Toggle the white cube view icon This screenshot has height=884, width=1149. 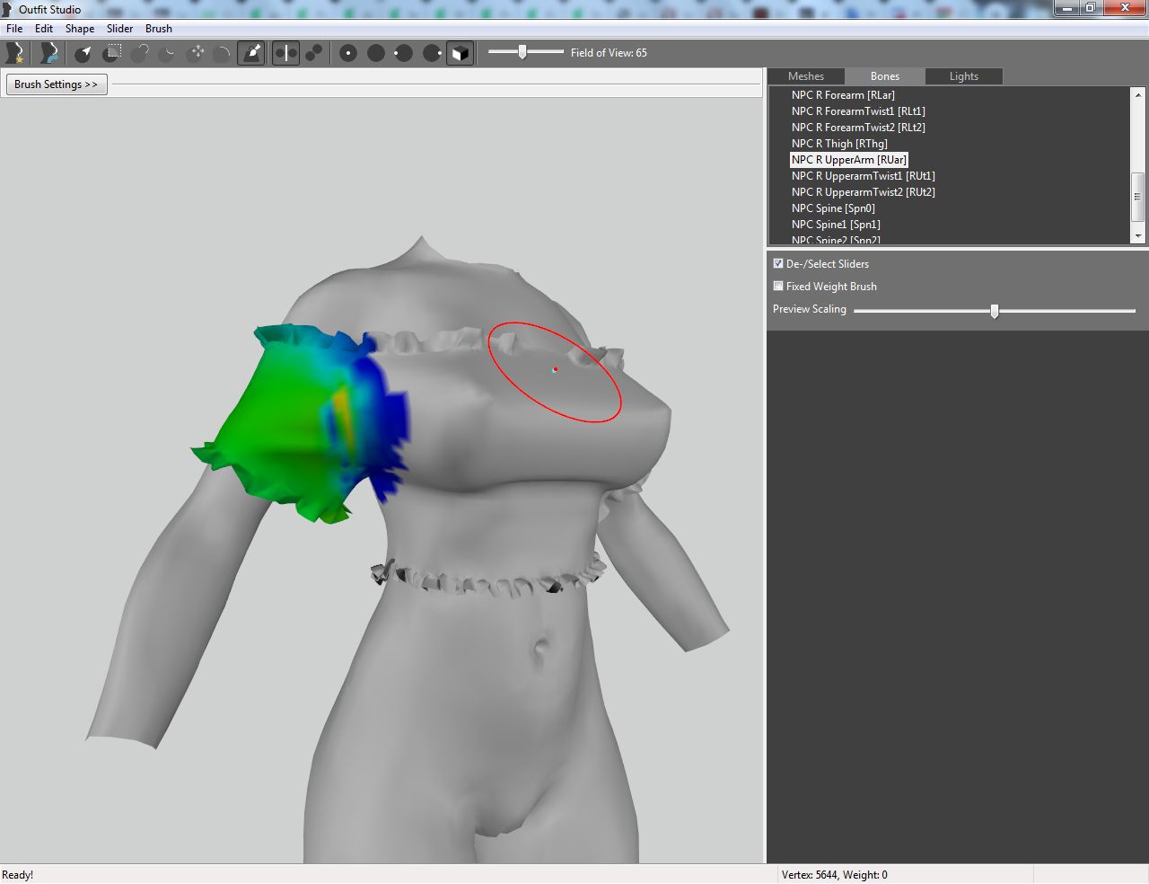coord(460,53)
